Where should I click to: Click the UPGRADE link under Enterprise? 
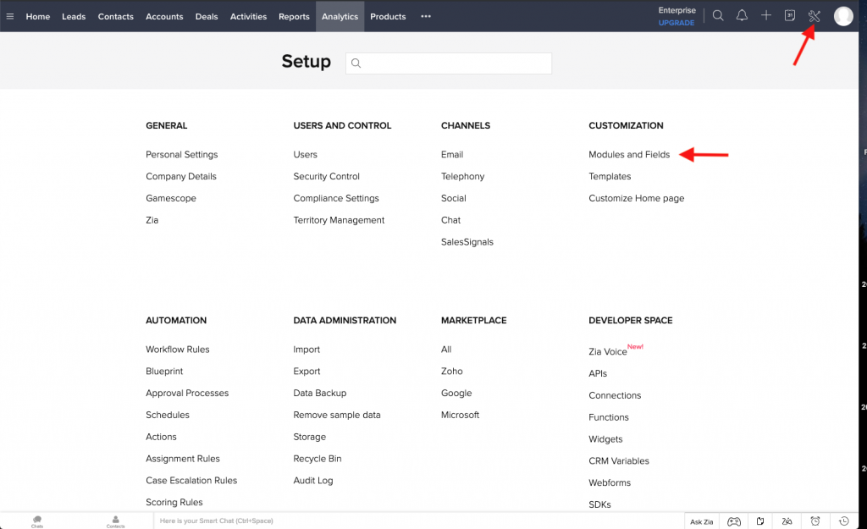676,23
